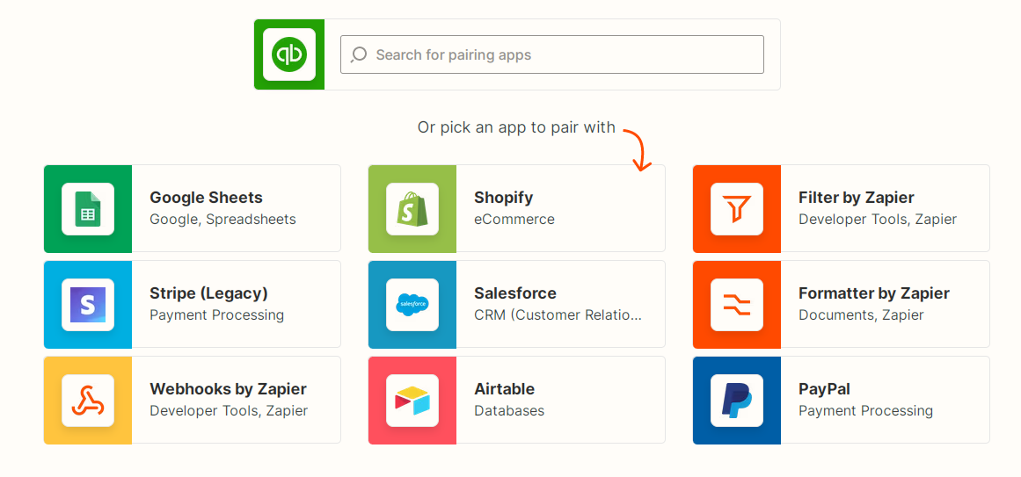Open the Filter by Zapier title
Viewport: 1021px width, 477px height.
coord(857,197)
